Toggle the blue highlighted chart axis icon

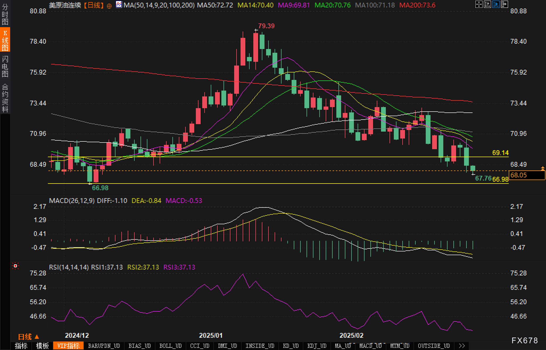(496, 4)
